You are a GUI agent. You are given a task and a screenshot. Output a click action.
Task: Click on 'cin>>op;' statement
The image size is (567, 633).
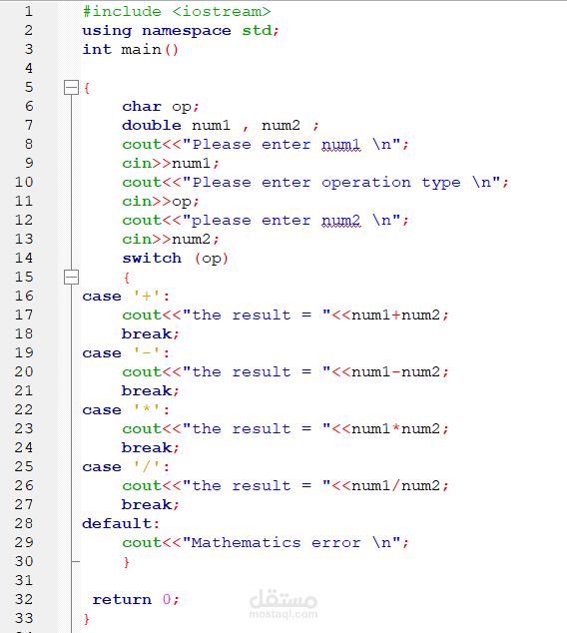pos(161,202)
